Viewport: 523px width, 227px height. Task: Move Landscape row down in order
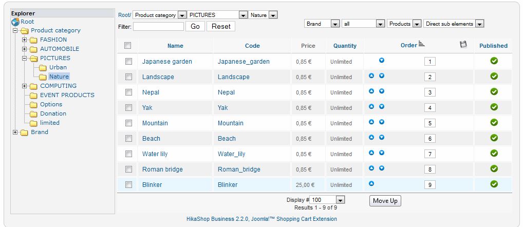coord(382,75)
